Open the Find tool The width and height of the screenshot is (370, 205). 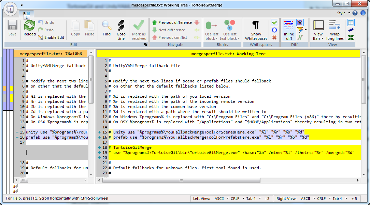click(106, 28)
